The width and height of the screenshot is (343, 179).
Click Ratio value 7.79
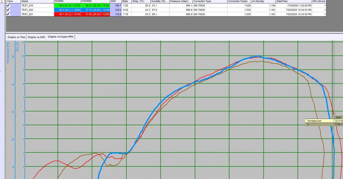125,14
